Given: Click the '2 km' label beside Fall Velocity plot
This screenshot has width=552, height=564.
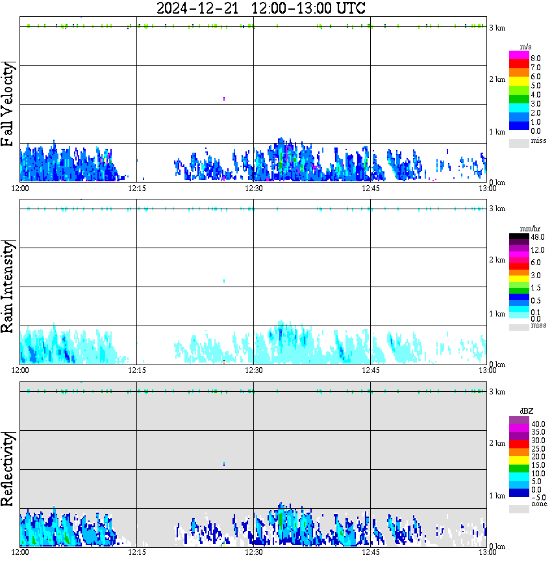Looking at the screenshot, I should click(x=497, y=79).
